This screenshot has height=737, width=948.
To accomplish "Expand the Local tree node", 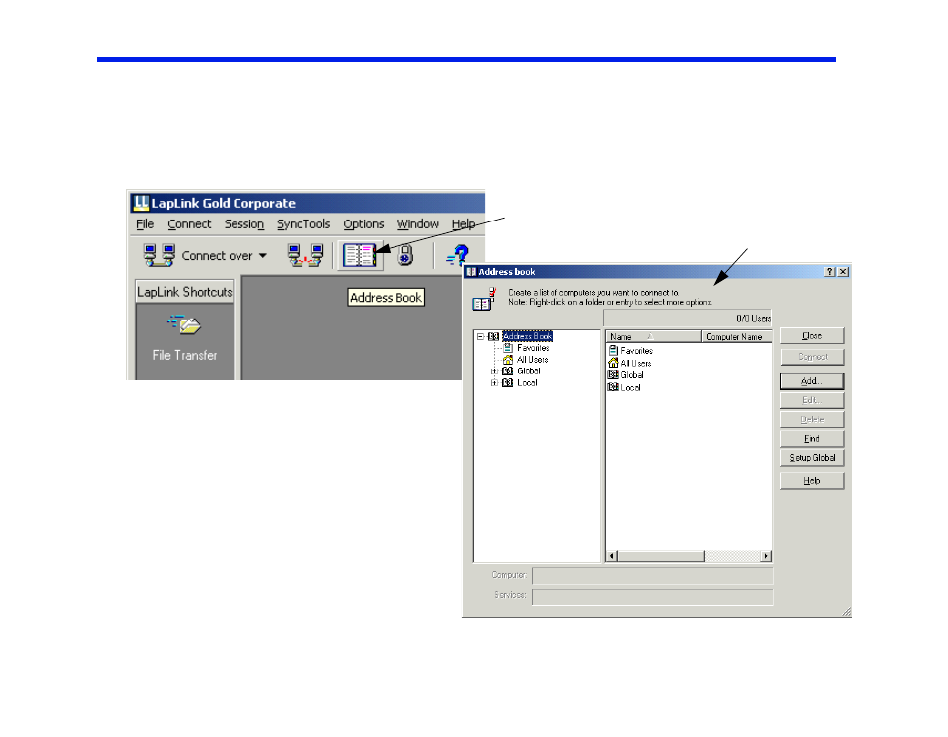I will [494, 383].
